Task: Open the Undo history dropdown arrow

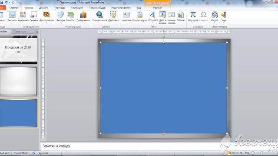Action: tap(10, 2)
